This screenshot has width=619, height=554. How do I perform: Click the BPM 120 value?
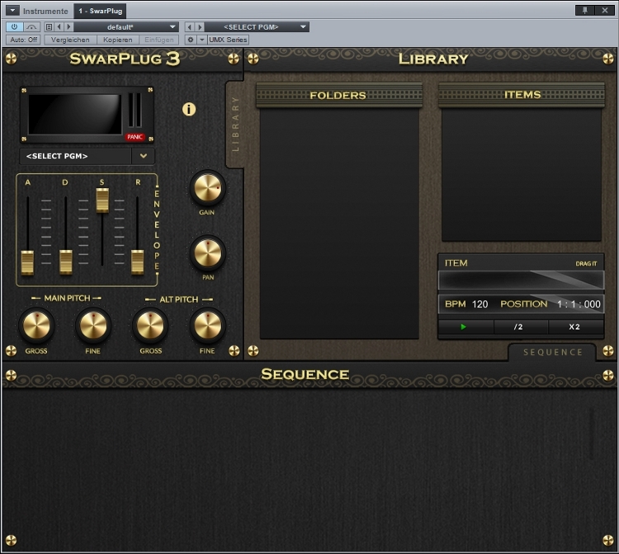pyautogui.click(x=480, y=304)
